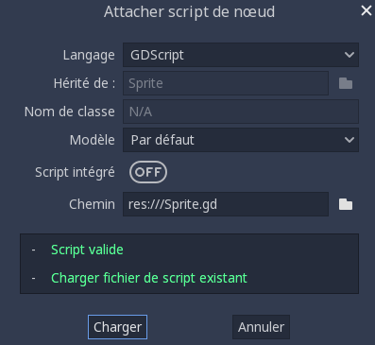The height and width of the screenshot is (345, 375).
Task: Click the chevron arrow on the Langage dropdown
Action: click(x=349, y=55)
